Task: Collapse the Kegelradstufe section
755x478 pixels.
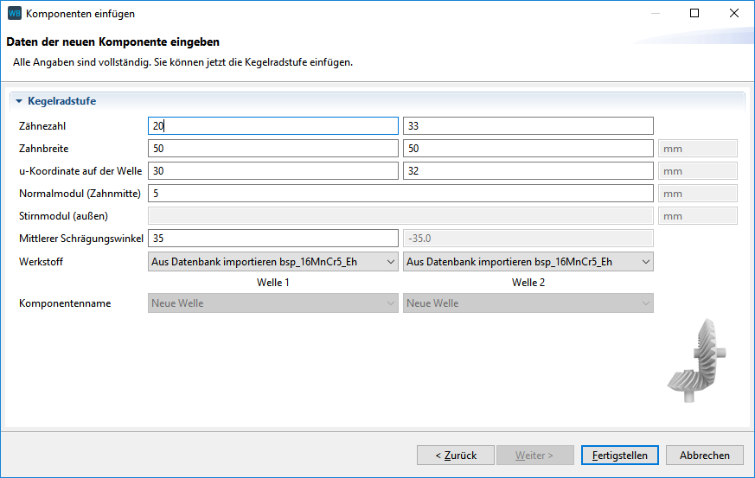Action: [x=18, y=101]
